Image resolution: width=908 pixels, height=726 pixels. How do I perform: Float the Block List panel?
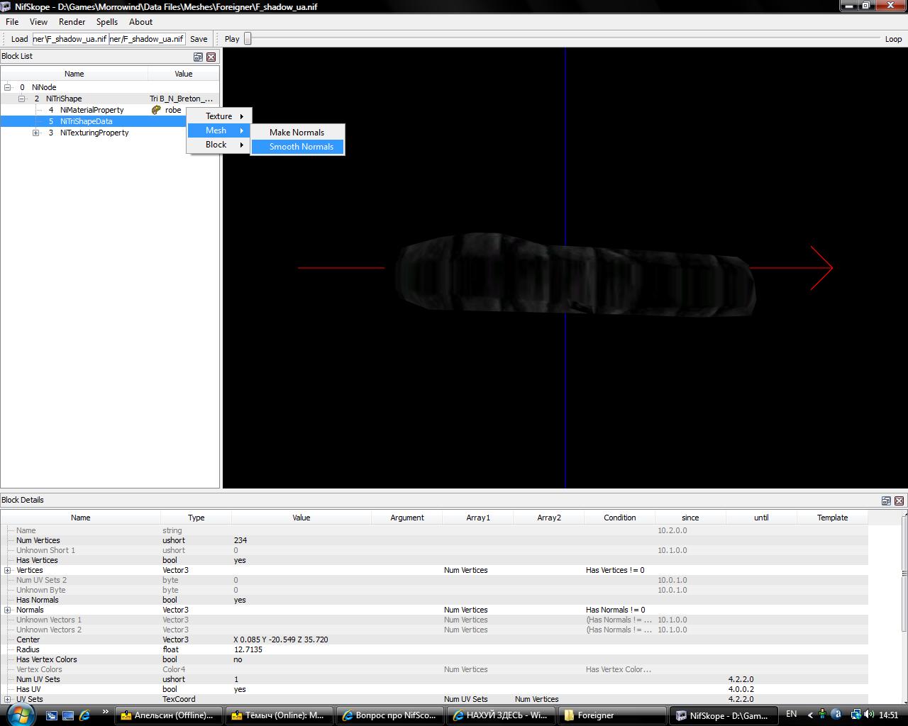(x=198, y=57)
